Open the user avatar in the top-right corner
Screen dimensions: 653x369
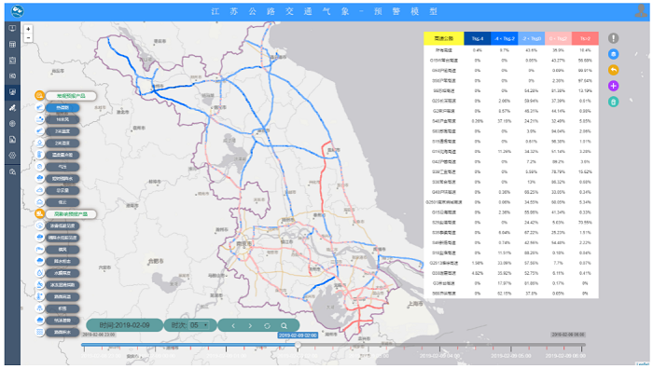pos(642,11)
